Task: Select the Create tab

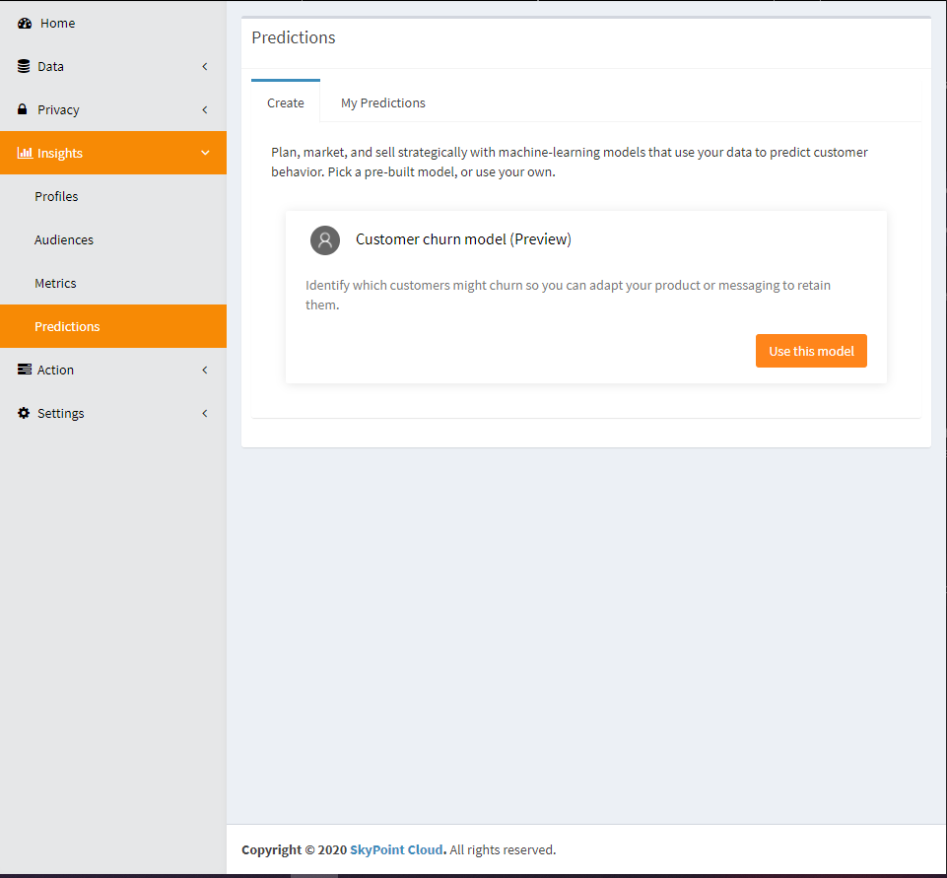Action: point(286,102)
